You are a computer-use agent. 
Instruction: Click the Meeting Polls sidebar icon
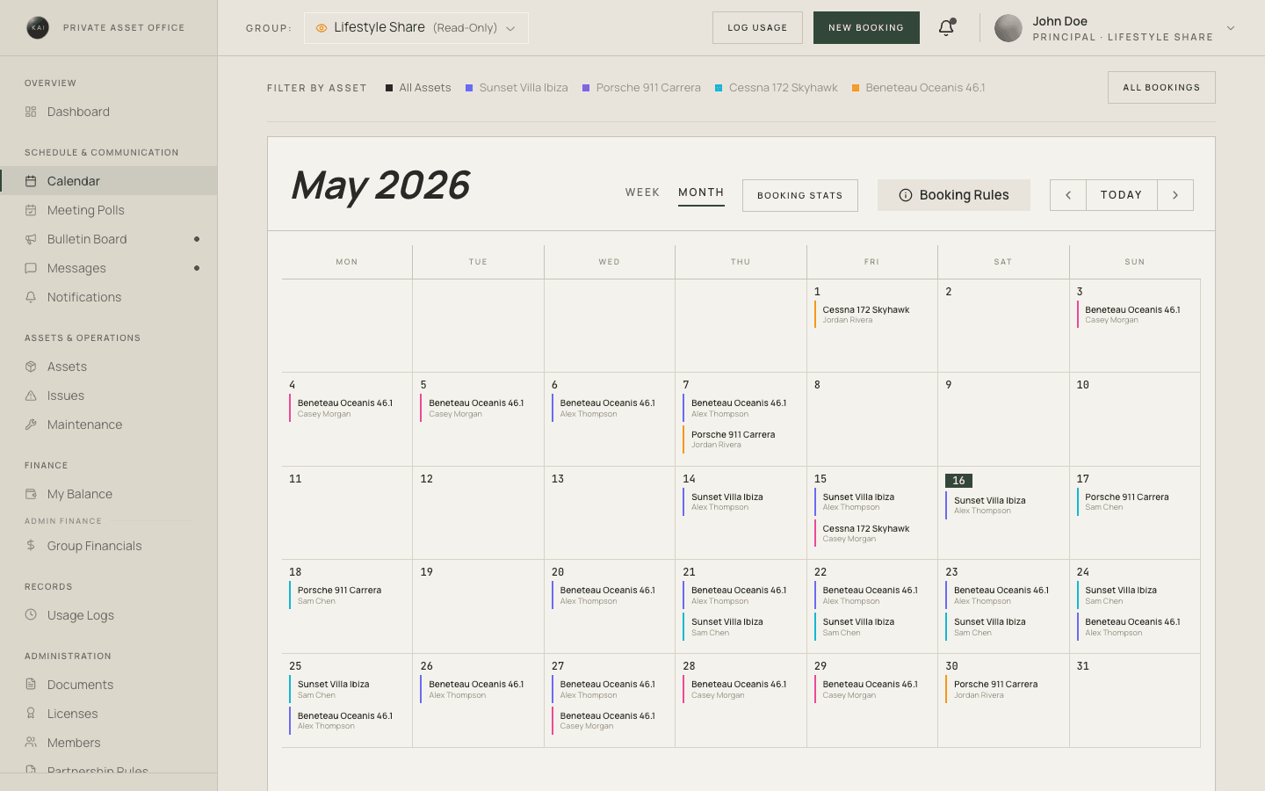[31, 210]
